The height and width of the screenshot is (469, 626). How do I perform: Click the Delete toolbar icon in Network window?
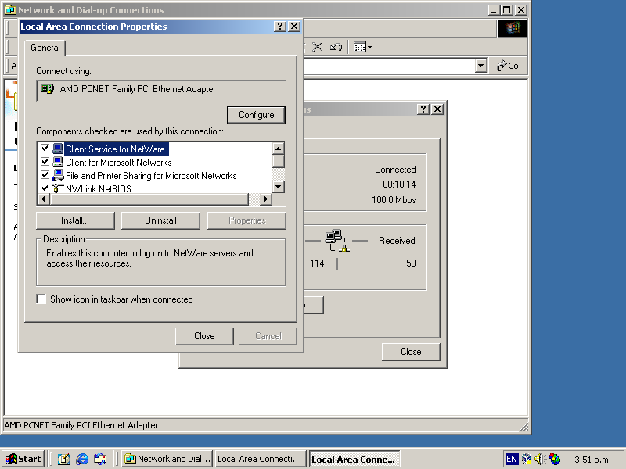[318, 48]
